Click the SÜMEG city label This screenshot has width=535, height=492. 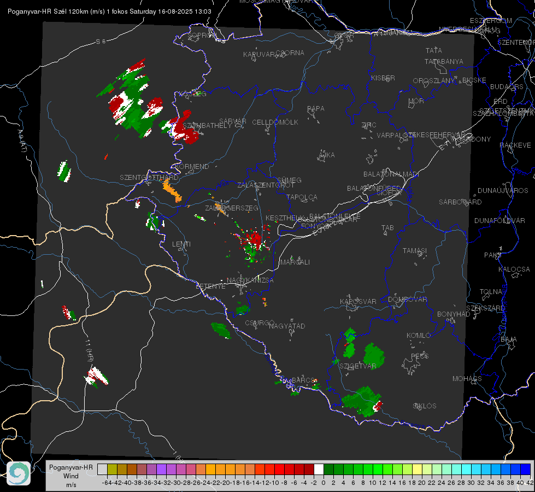click(x=289, y=180)
